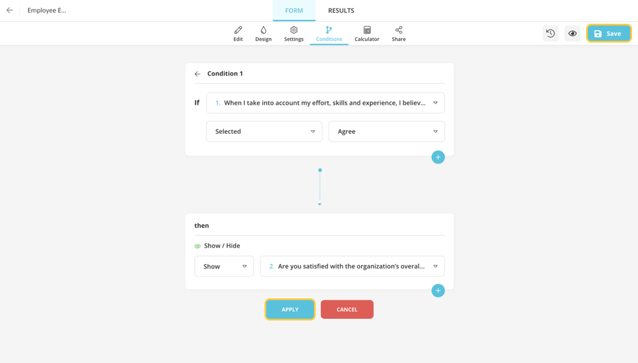Screen dimensions: 638x363
Task: Preview form with the eye icon
Action: click(x=572, y=34)
